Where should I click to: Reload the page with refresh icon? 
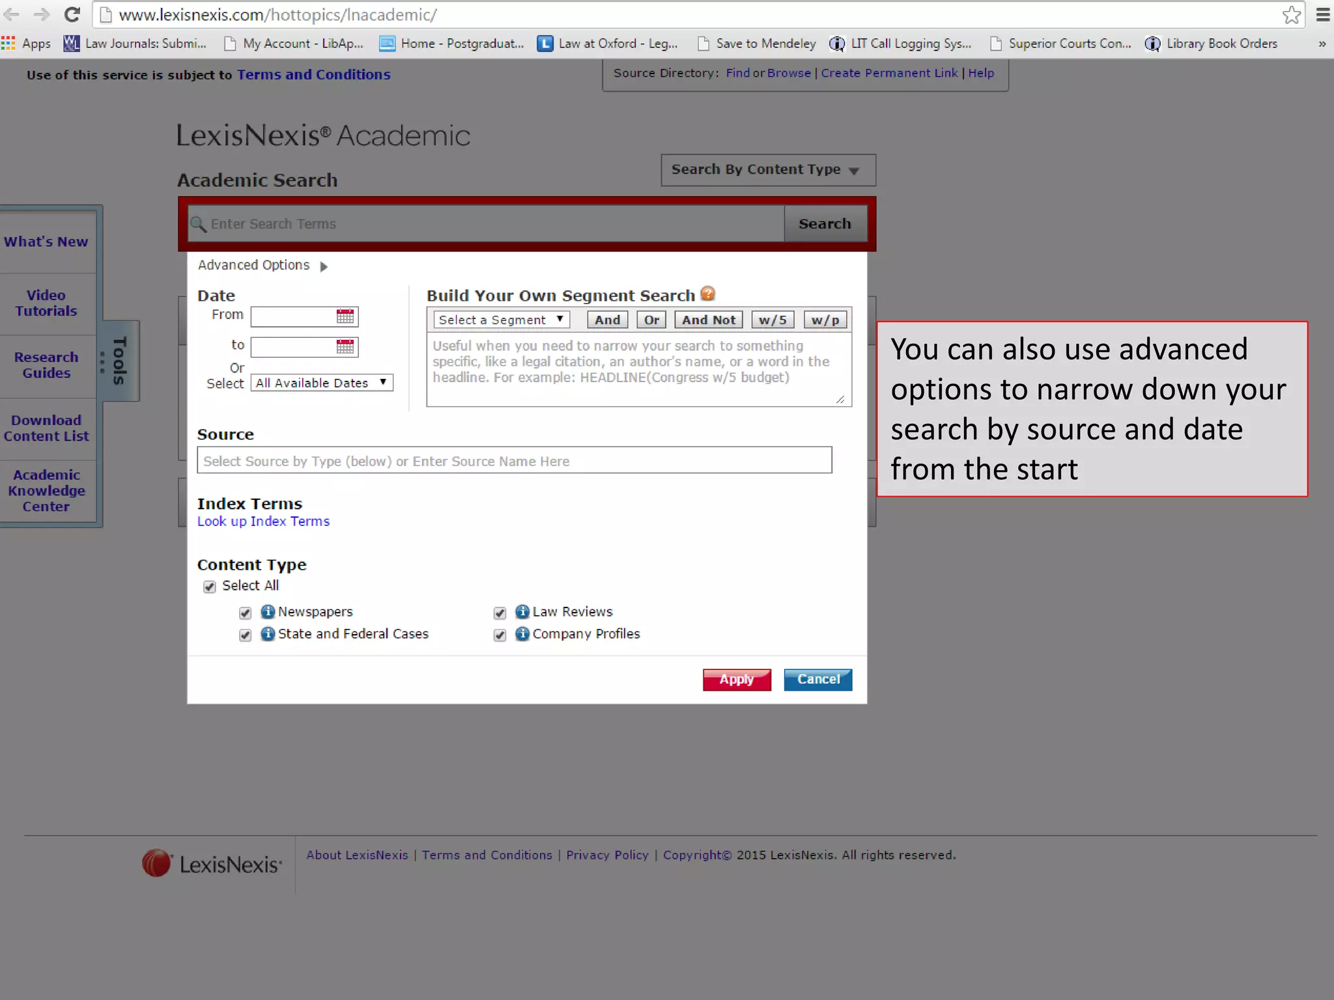pos(72,14)
